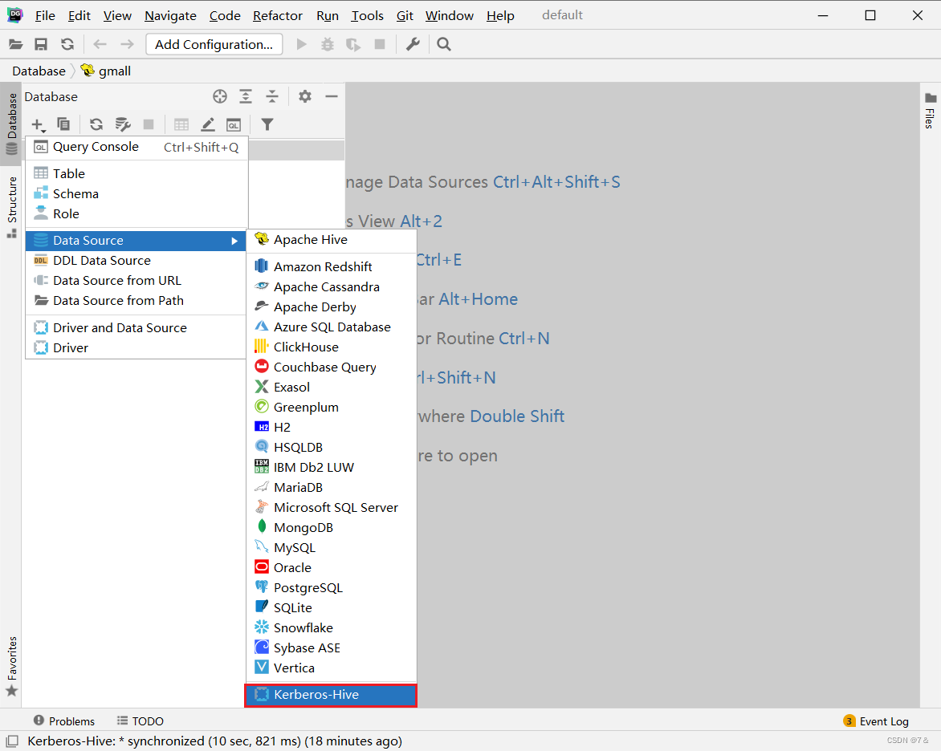This screenshot has width=941, height=751.
Task: Choose MySQL data source
Action: pos(332,548)
